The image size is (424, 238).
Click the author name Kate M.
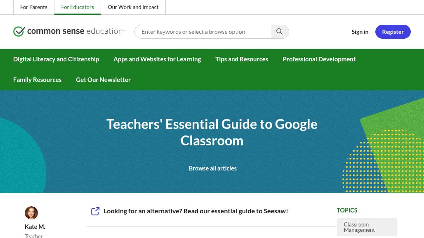[x=35, y=226]
